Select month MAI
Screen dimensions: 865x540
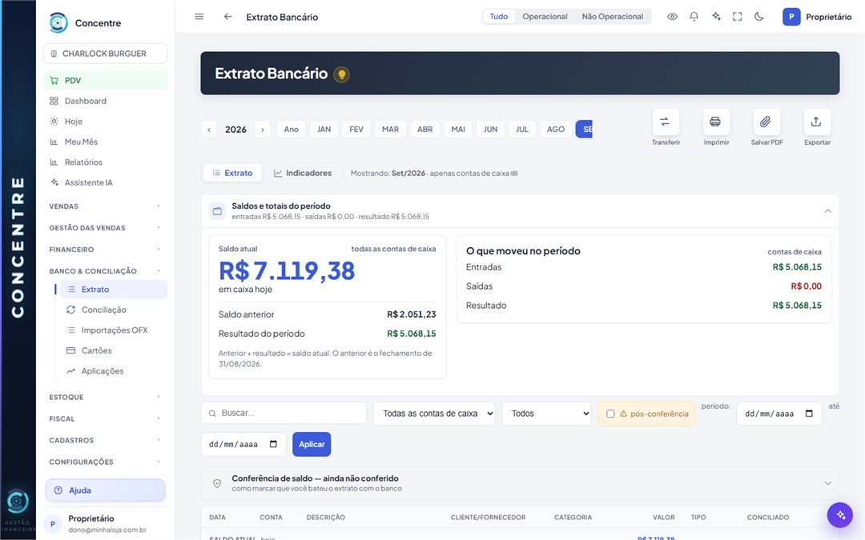click(x=458, y=130)
